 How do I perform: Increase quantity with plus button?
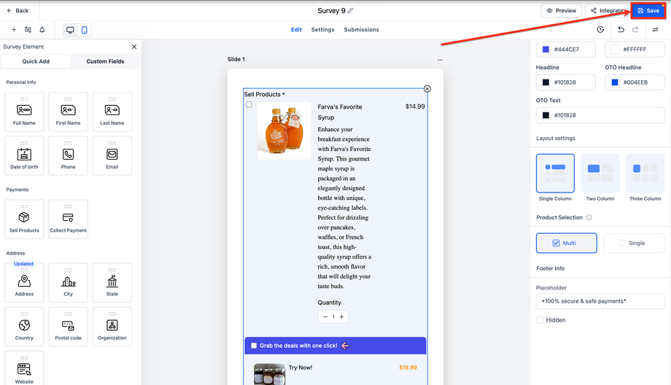(341, 317)
